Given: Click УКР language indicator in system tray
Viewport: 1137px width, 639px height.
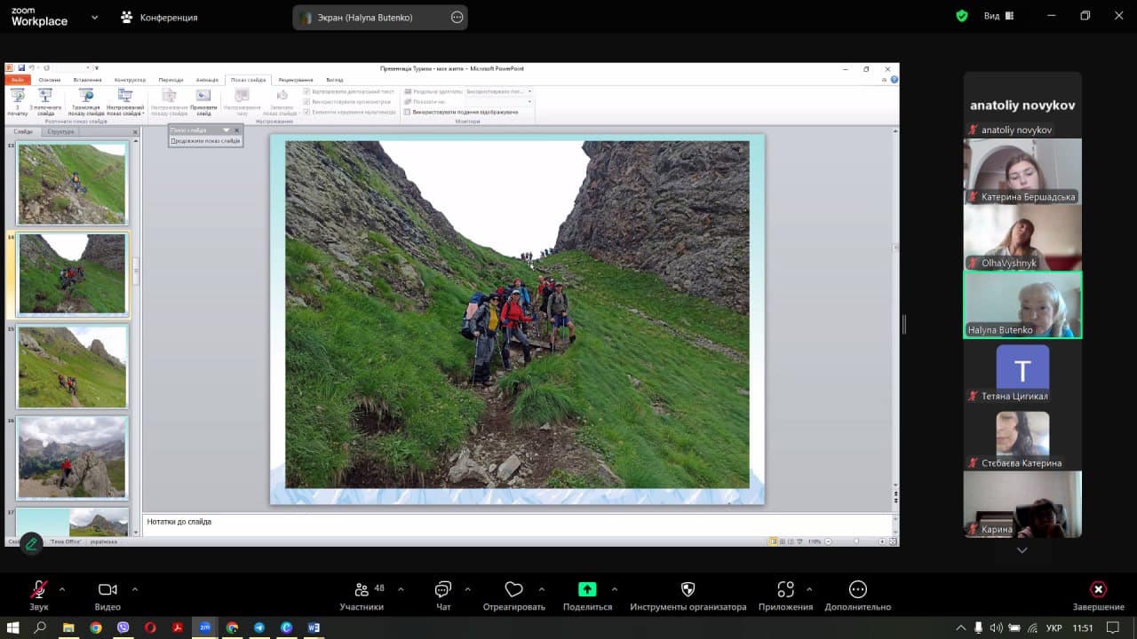Looking at the screenshot, I should click(1054, 627).
